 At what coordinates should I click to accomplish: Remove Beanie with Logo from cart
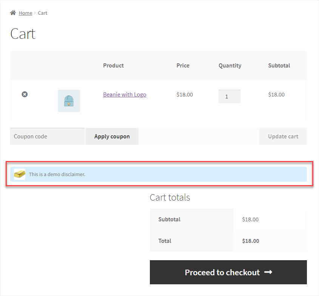coord(25,94)
